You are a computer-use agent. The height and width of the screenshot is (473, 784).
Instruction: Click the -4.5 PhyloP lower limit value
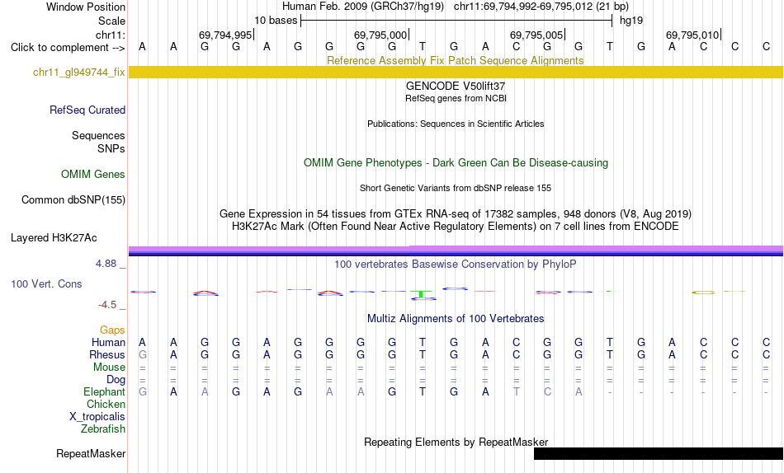(107, 305)
